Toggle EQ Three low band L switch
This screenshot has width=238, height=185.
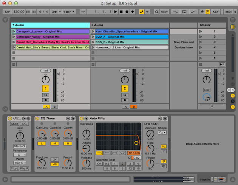point(42,143)
